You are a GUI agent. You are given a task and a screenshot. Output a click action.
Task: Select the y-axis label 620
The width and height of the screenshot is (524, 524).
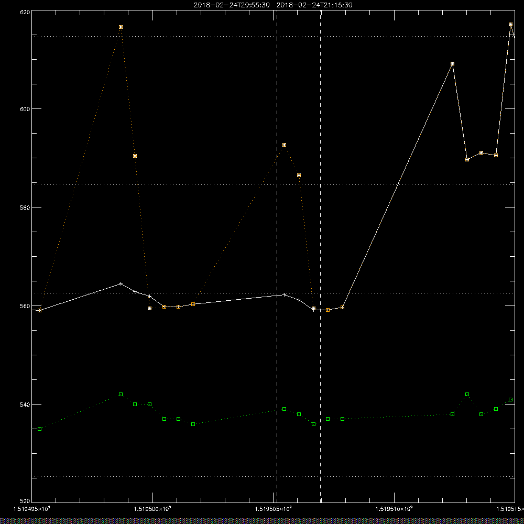click(x=25, y=12)
